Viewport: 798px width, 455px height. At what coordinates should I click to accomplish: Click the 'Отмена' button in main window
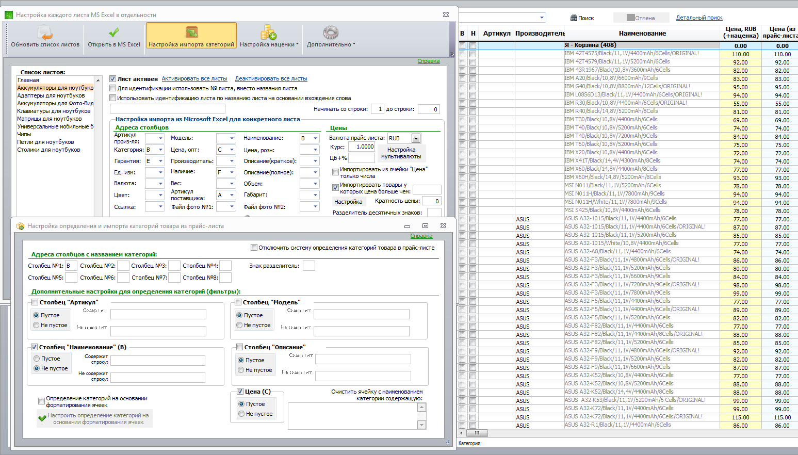coord(641,18)
